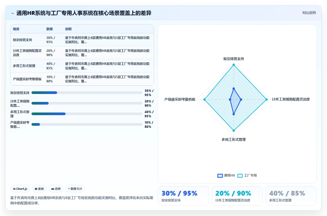Select the 计件工资规则配置灵活度 table cell
Screen dimensions: 327x216
click(27, 53)
